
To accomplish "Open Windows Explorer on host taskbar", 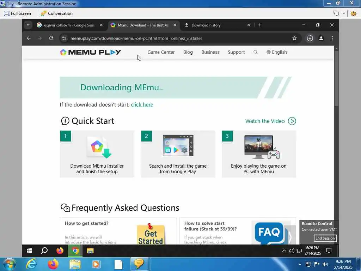I will click(x=75, y=264).
